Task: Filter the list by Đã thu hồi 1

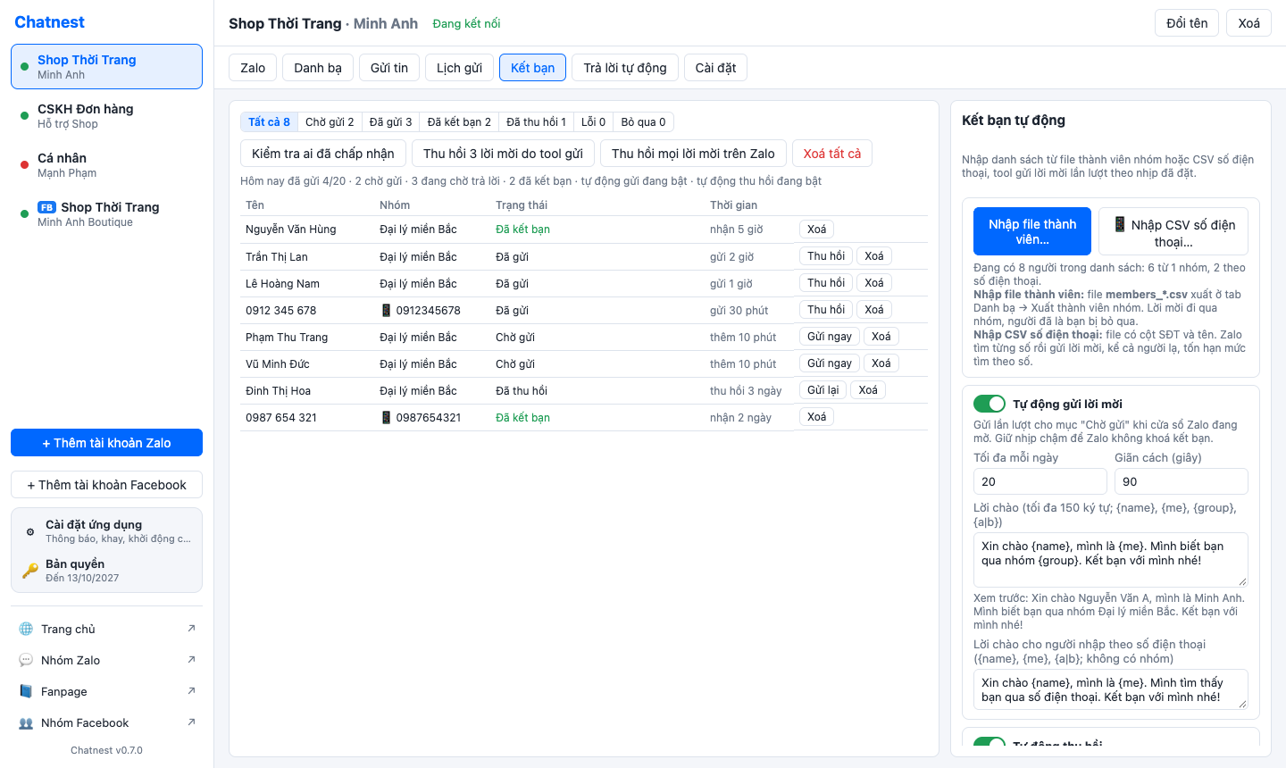Action: [536, 121]
